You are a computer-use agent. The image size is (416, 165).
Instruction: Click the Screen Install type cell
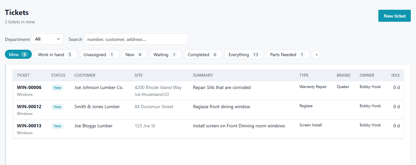tap(311, 125)
